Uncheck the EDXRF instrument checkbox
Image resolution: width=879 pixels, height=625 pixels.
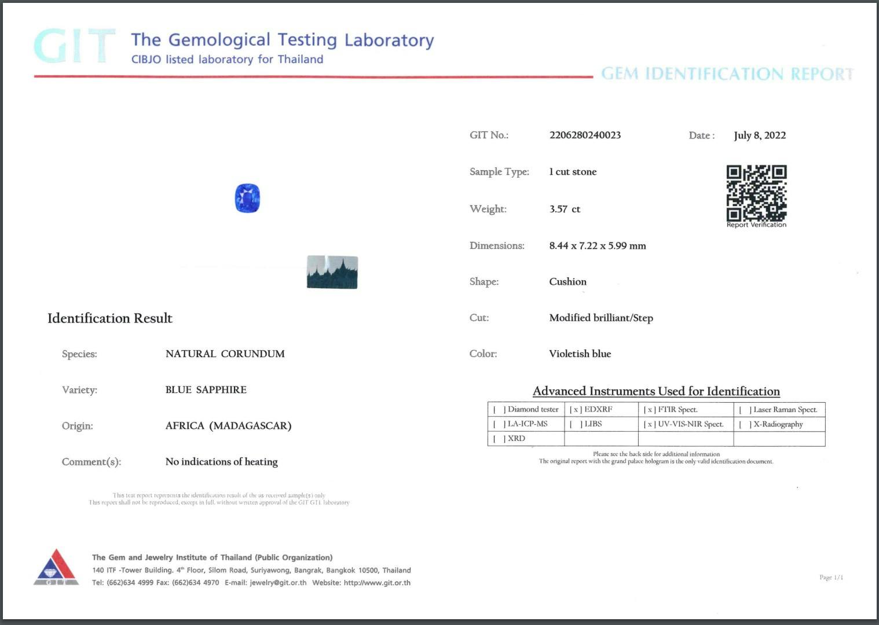click(x=576, y=410)
